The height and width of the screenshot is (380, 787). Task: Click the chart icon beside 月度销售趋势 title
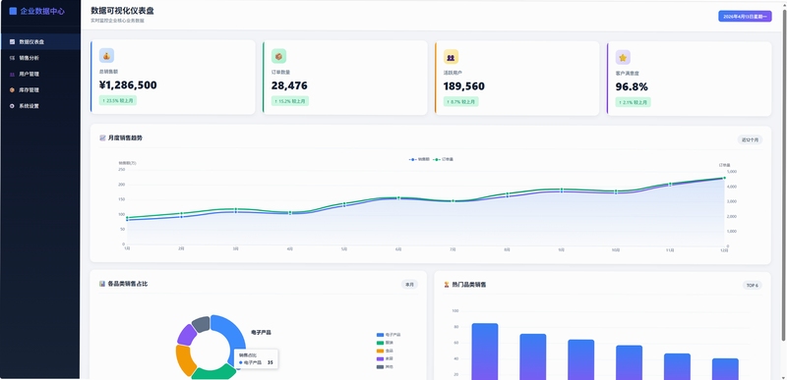click(102, 137)
